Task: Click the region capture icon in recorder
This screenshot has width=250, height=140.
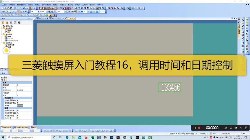Action: tap(226, 128)
